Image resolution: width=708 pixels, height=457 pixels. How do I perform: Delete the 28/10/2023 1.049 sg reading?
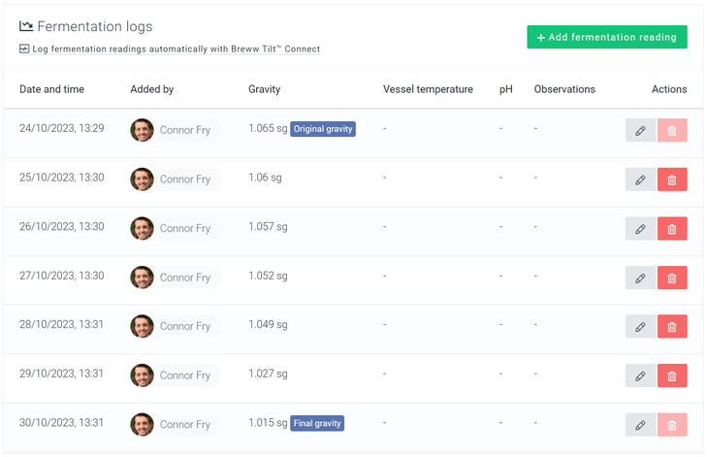pyautogui.click(x=672, y=327)
